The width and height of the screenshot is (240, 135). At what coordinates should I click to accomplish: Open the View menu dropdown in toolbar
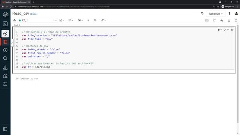[x=80, y=20]
